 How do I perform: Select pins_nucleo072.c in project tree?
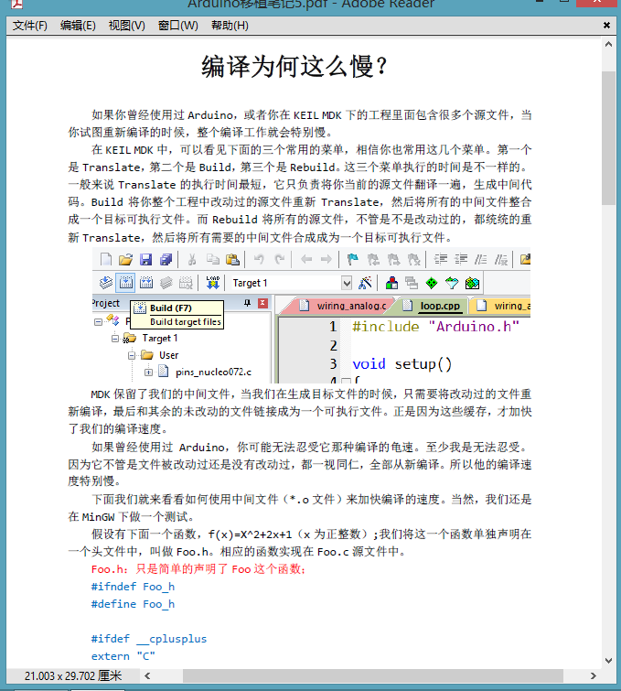point(214,372)
